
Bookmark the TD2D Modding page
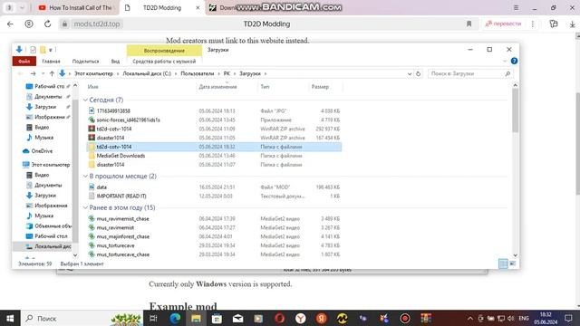point(469,24)
